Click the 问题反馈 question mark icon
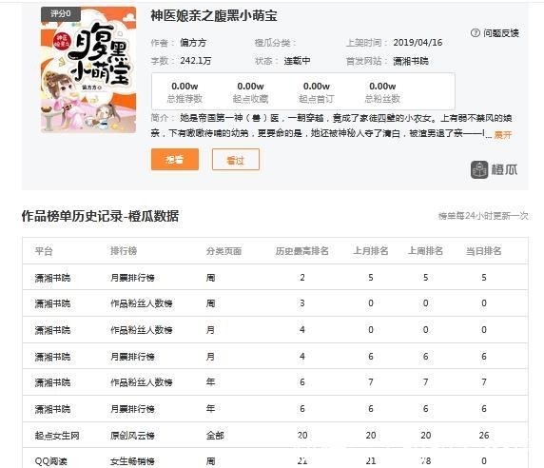The height and width of the screenshot is (468, 544). [x=475, y=33]
